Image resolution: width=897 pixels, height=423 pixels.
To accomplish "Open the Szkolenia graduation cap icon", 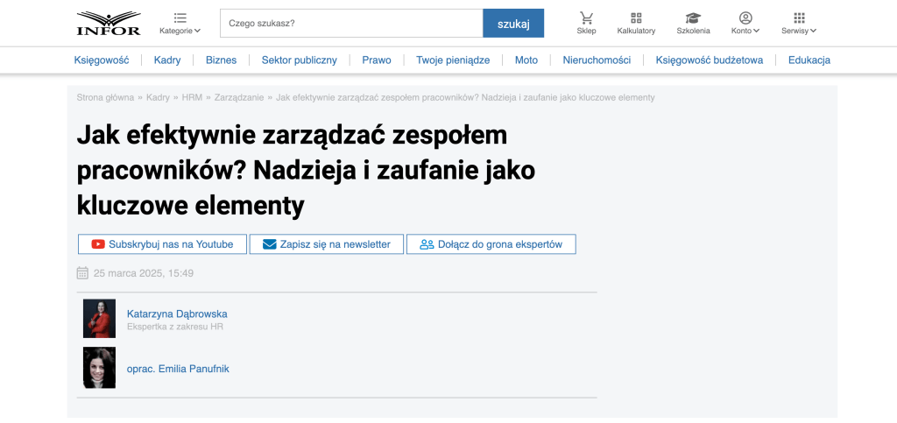I will point(693,18).
